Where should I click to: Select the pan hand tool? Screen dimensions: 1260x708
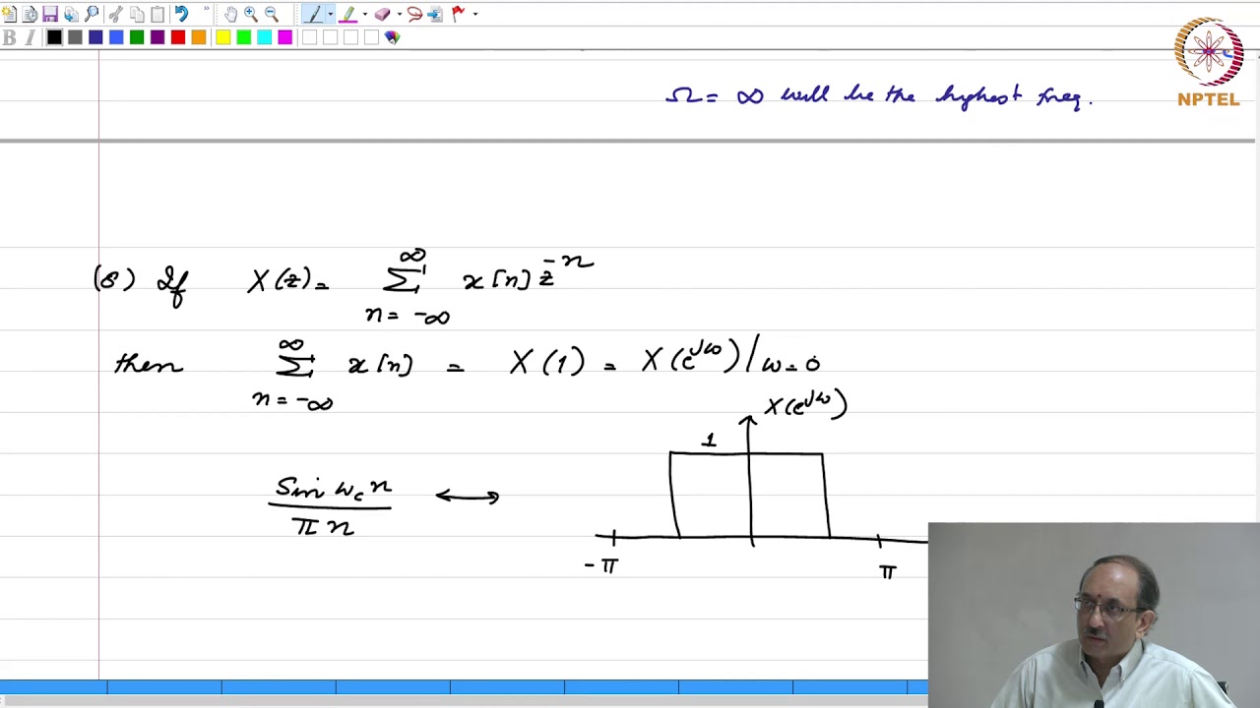click(x=230, y=14)
